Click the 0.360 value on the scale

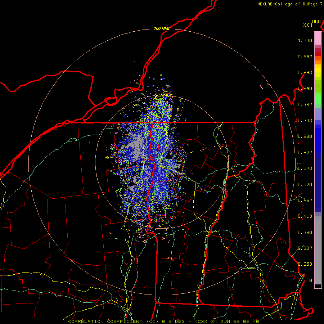click(305, 233)
